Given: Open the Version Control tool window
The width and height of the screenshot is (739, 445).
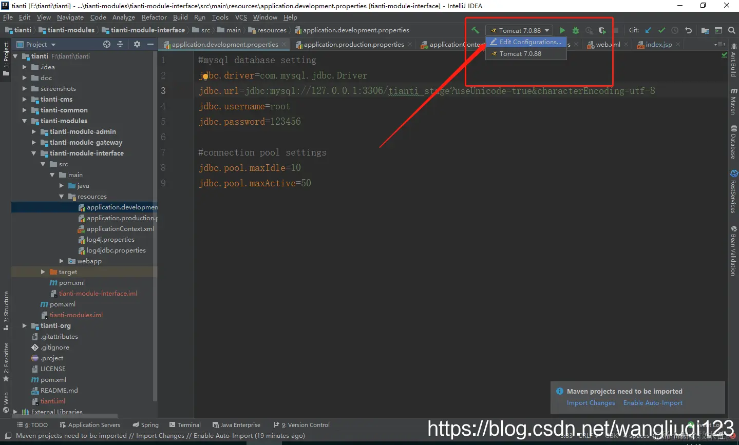Looking at the screenshot, I should click(x=302, y=425).
